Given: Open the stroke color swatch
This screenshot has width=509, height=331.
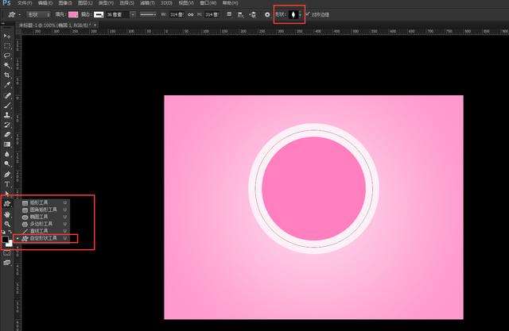Looking at the screenshot, I should pos(99,14).
